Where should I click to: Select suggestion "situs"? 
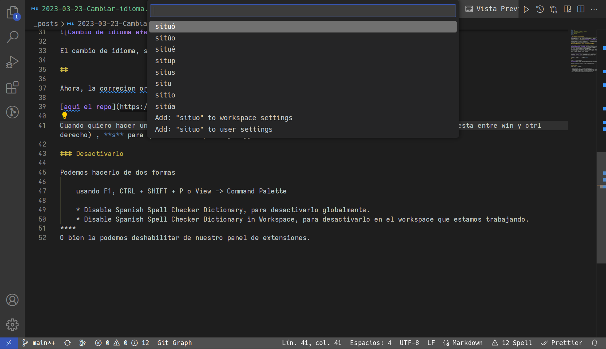click(303, 72)
